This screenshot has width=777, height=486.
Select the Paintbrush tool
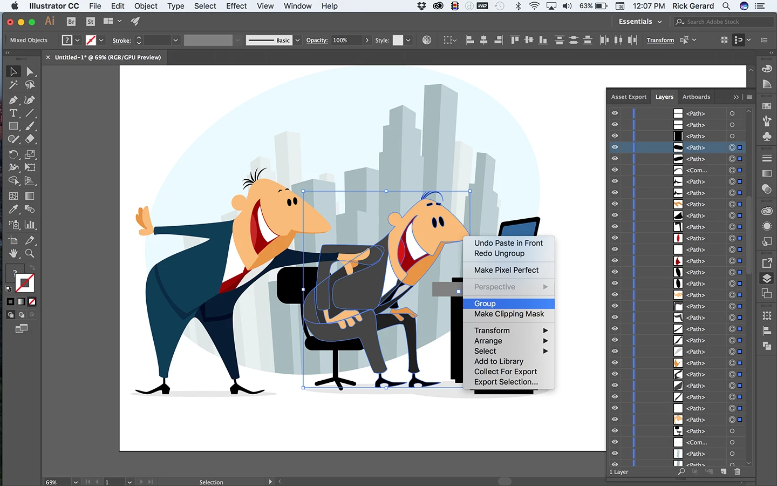click(x=30, y=126)
